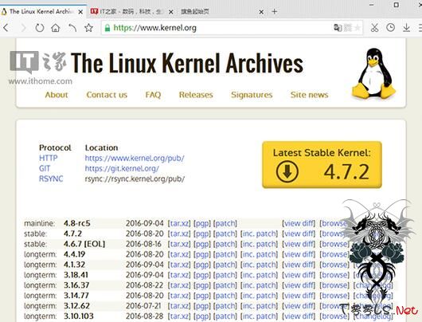This screenshot has height=322, width=422.
Task: Click the RSYNC protocol link
Action: click(x=51, y=179)
